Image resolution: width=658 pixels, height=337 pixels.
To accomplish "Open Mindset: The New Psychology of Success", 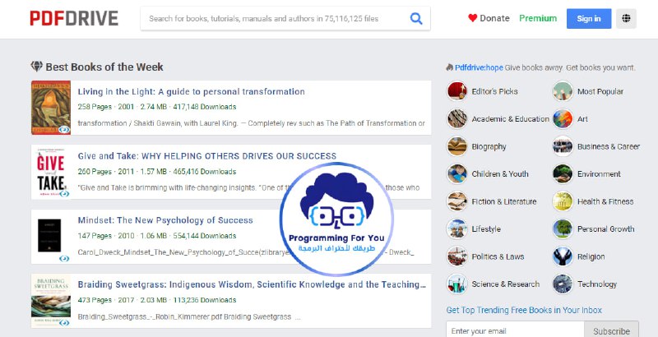I will (x=165, y=220).
